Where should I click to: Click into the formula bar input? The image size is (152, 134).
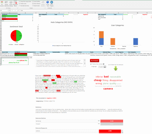click(x=86, y=10)
